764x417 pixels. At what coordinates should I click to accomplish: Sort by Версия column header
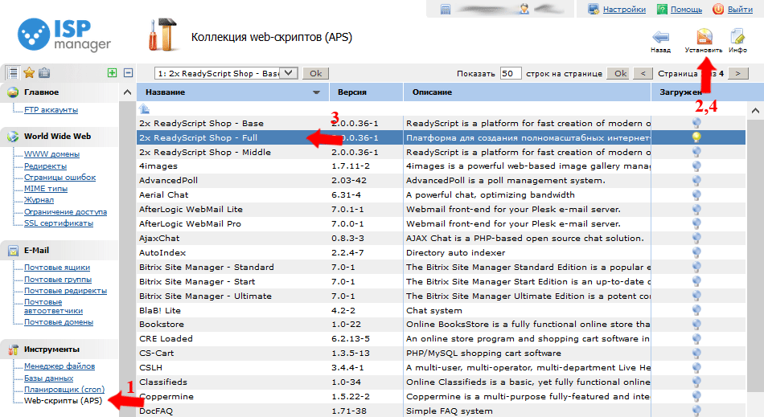point(367,92)
